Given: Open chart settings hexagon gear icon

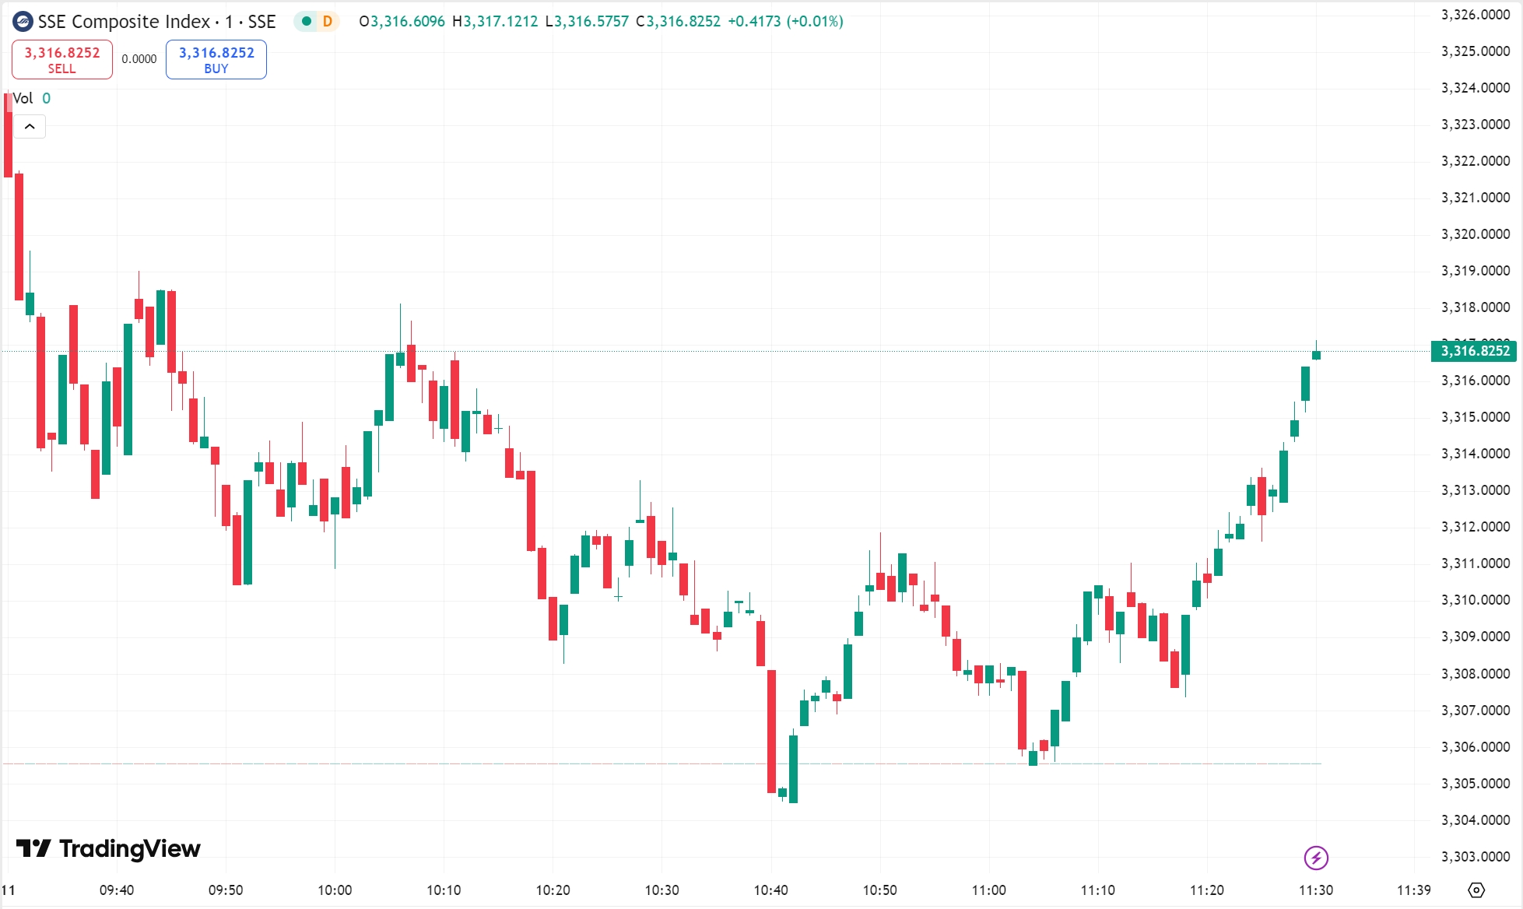Looking at the screenshot, I should click(x=1476, y=890).
